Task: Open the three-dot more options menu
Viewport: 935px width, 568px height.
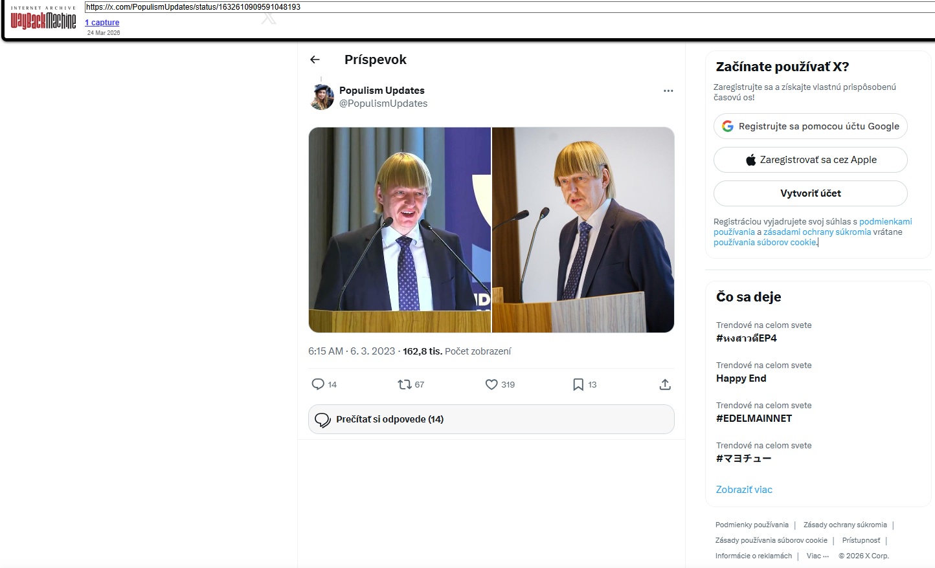Action: (x=668, y=91)
